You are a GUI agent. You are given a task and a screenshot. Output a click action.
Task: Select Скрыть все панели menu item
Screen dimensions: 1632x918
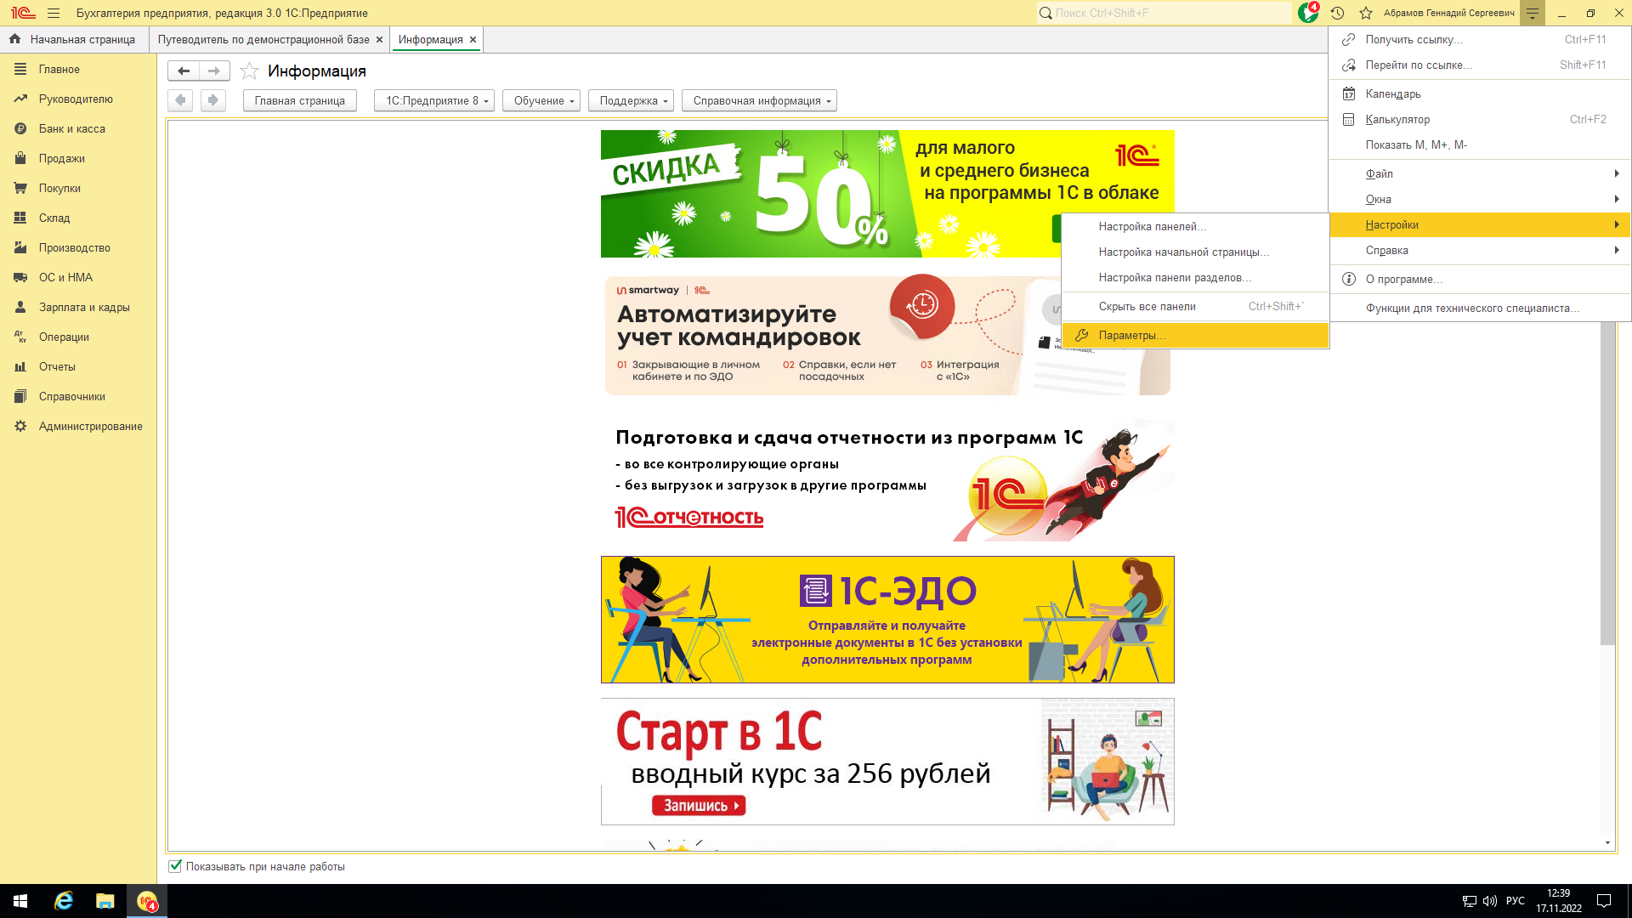coord(1195,307)
